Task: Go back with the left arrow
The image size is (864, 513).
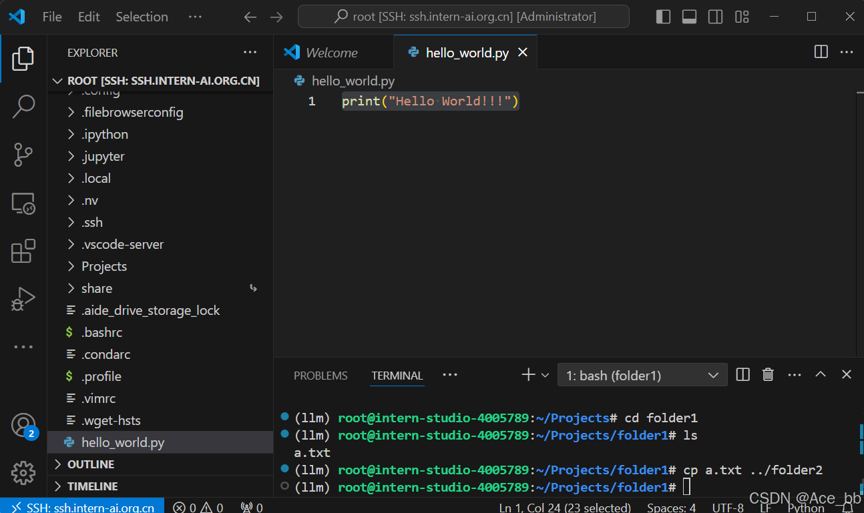Action: pos(250,17)
